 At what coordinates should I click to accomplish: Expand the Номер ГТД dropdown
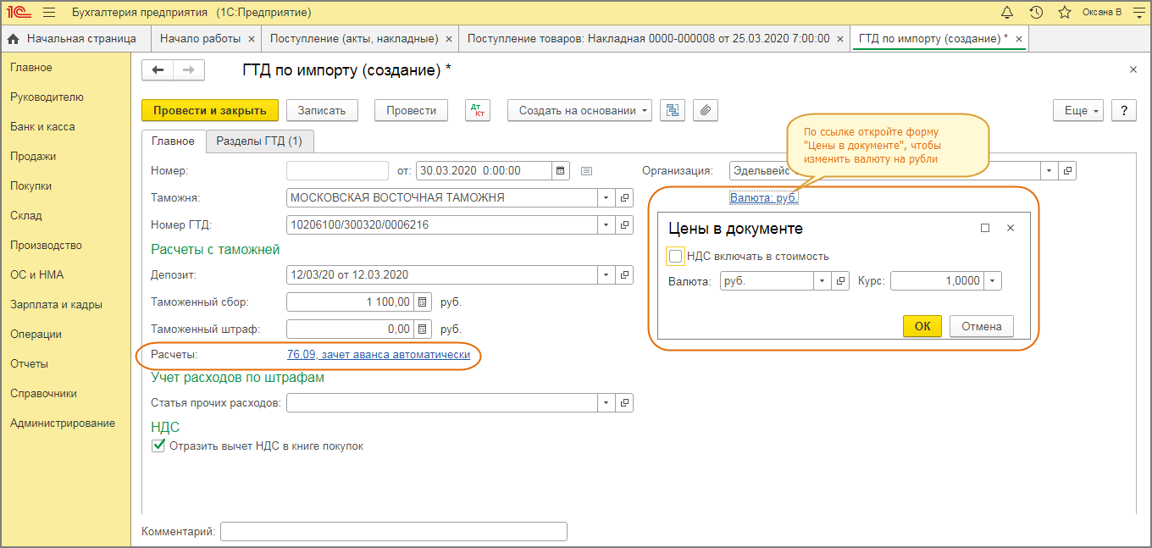(606, 224)
